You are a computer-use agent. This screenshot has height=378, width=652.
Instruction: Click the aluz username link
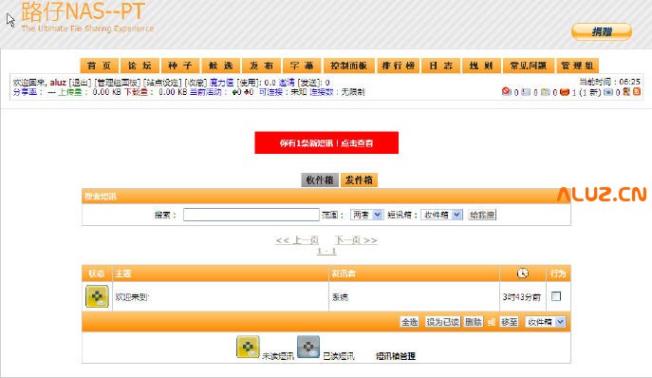pos(58,83)
